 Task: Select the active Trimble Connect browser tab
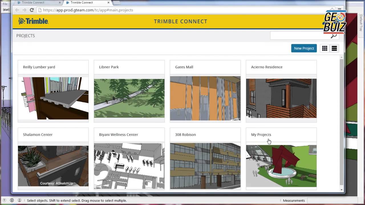(x=87, y=3)
